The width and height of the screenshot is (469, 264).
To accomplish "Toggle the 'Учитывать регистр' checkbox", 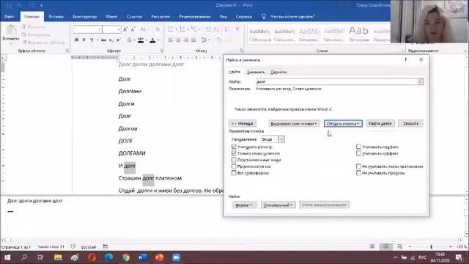I will (x=234, y=147).
